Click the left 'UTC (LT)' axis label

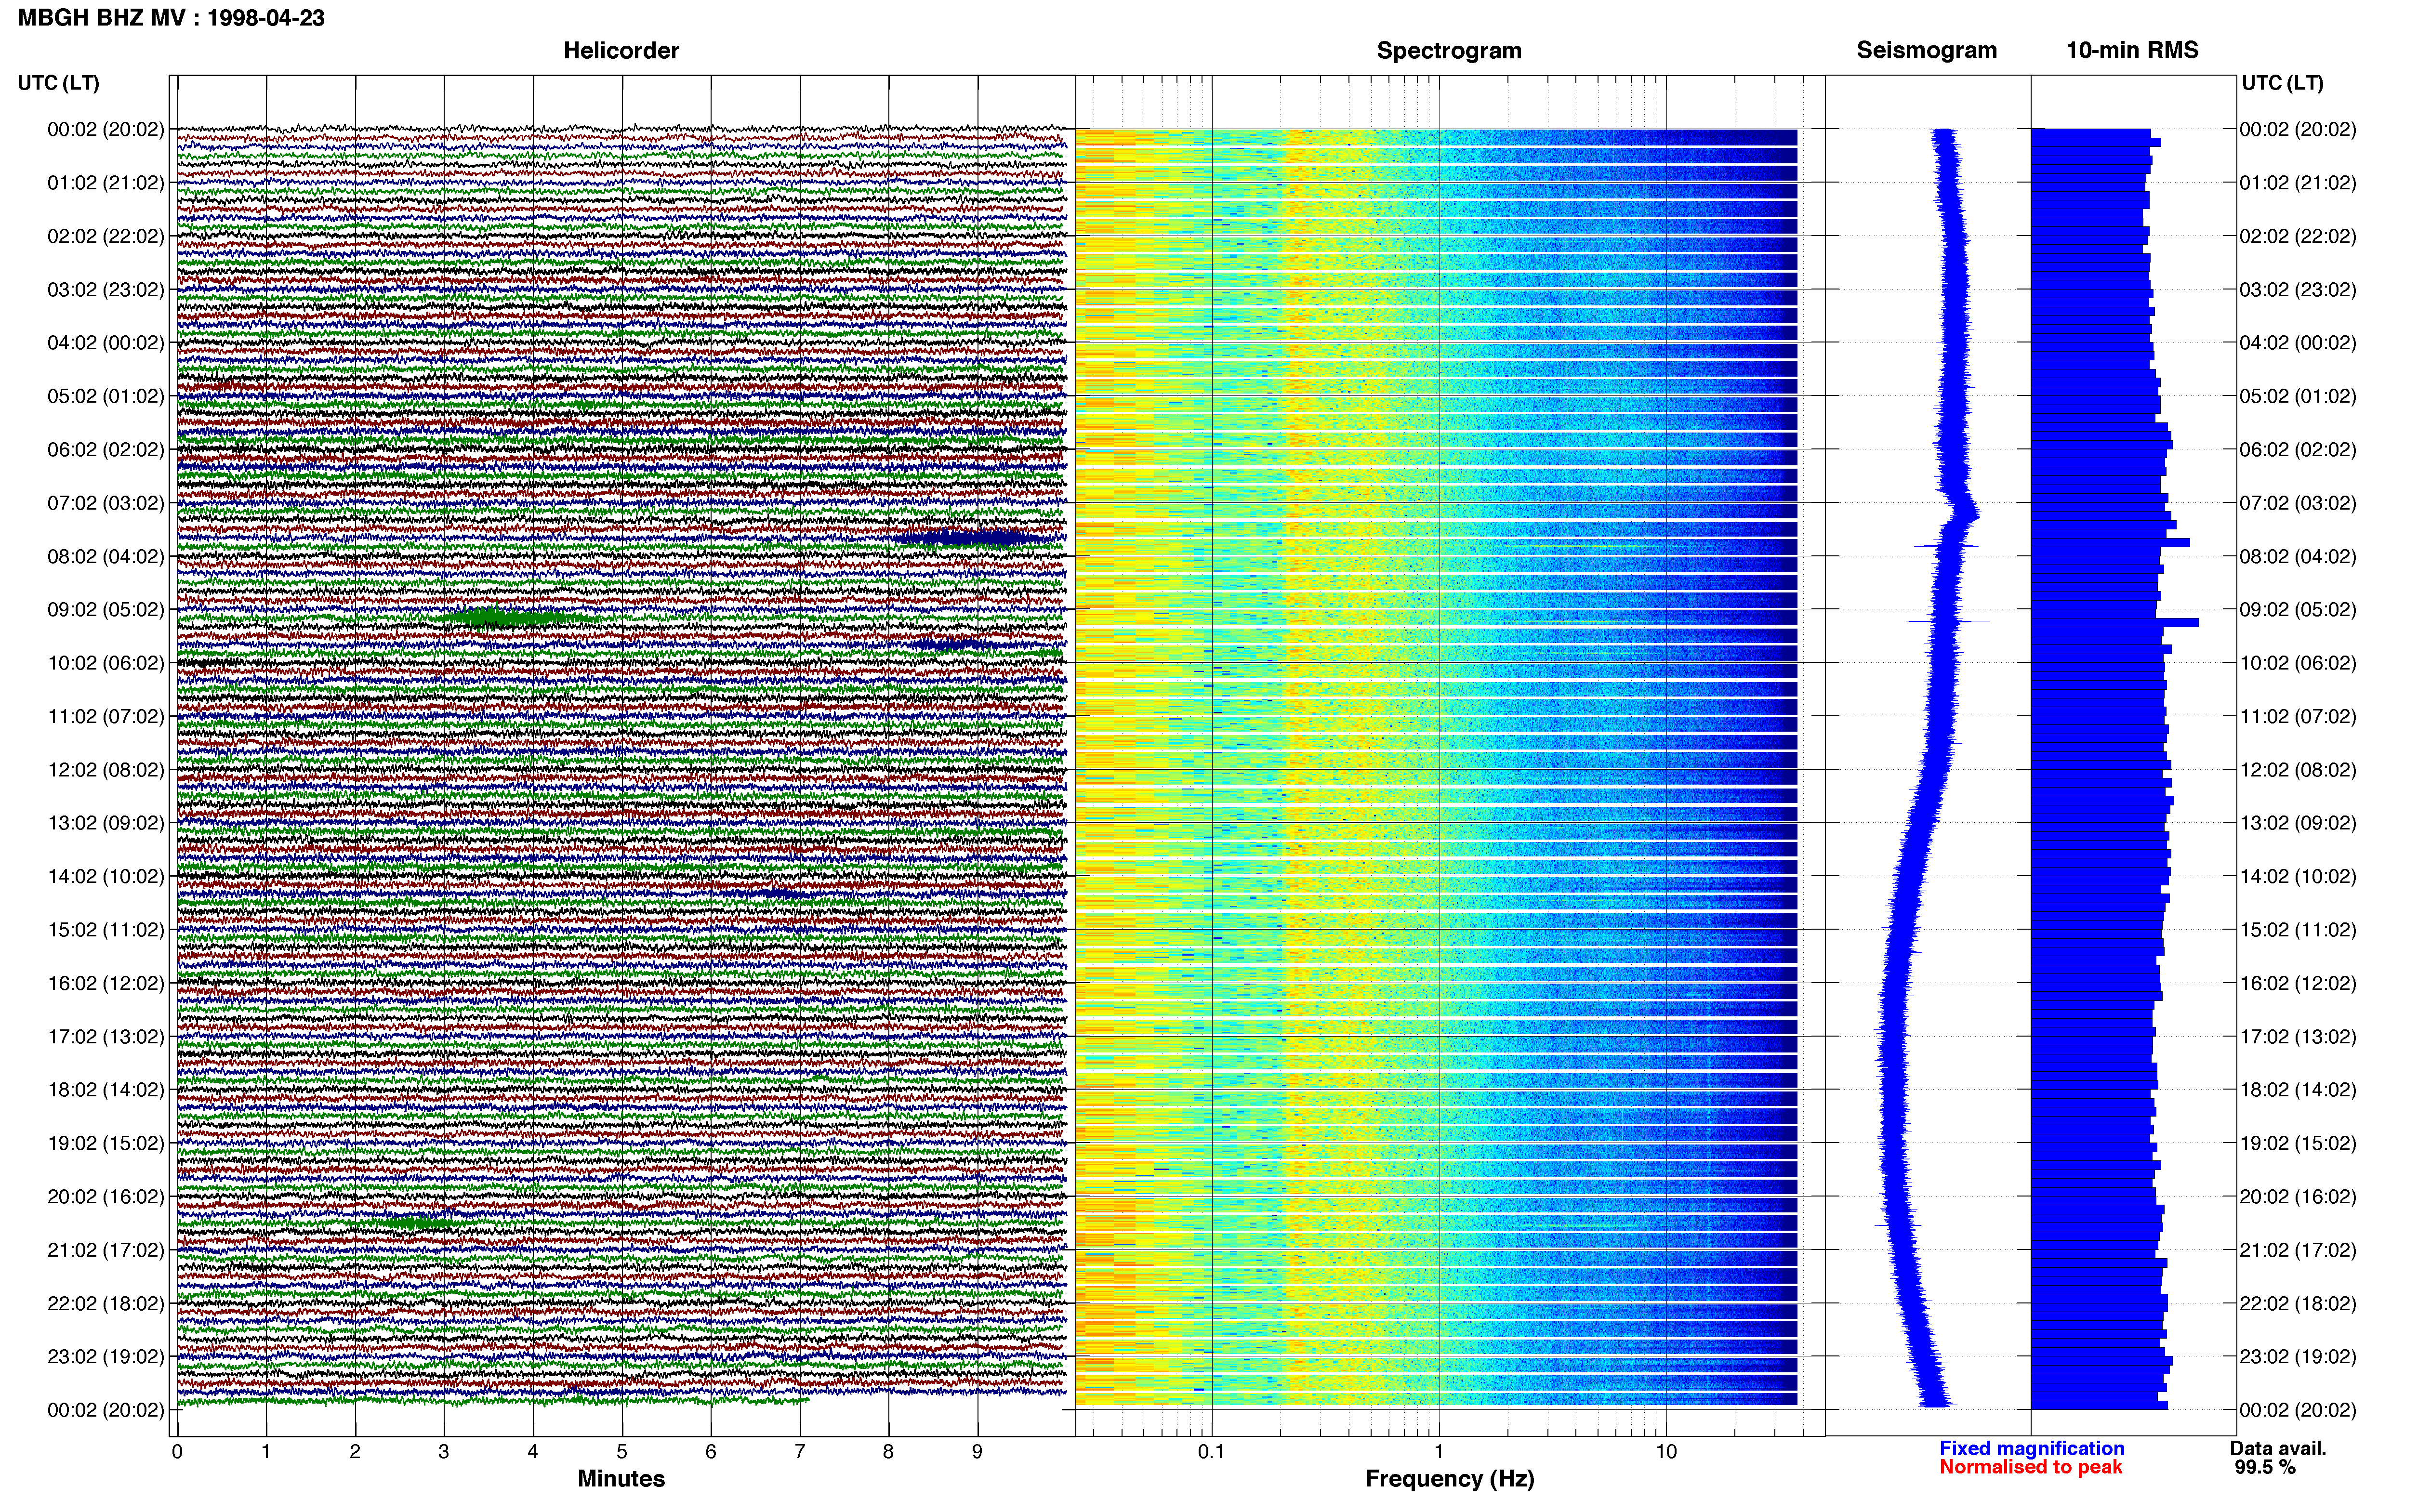pyautogui.click(x=59, y=83)
